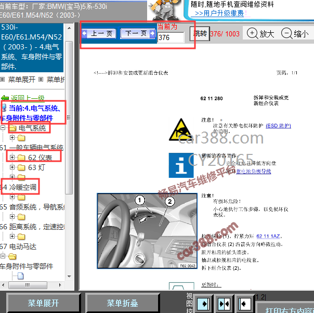314x313 pixels.
Task: Click the view control icon with right arrow
Action: pyautogui.click(x=203, y=304)
